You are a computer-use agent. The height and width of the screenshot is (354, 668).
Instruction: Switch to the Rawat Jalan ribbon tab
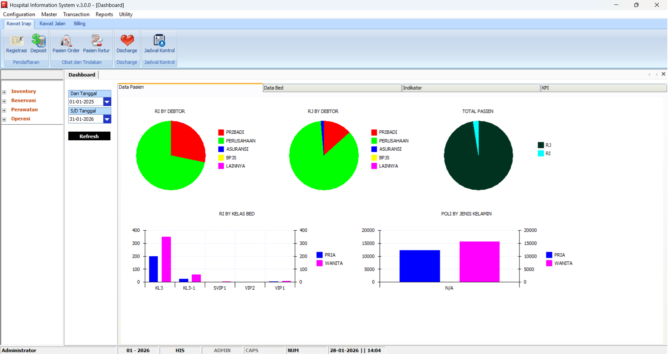click(x=52, y=24)
